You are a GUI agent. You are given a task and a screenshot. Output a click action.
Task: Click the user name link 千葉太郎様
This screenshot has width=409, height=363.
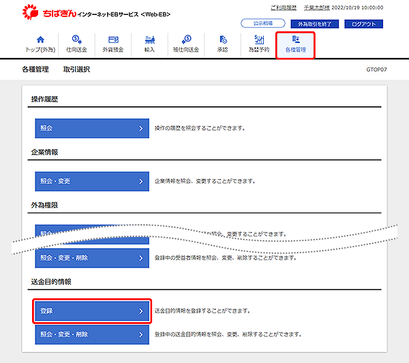[317, 7]
